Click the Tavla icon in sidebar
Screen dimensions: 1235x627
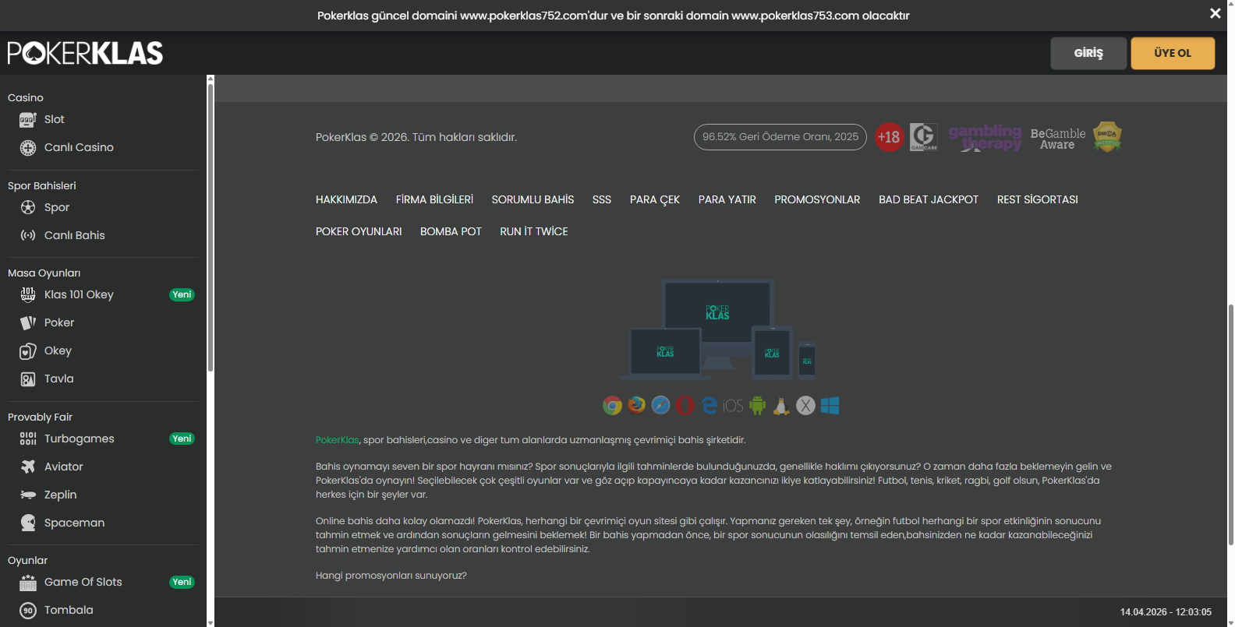tap(28, 379)
